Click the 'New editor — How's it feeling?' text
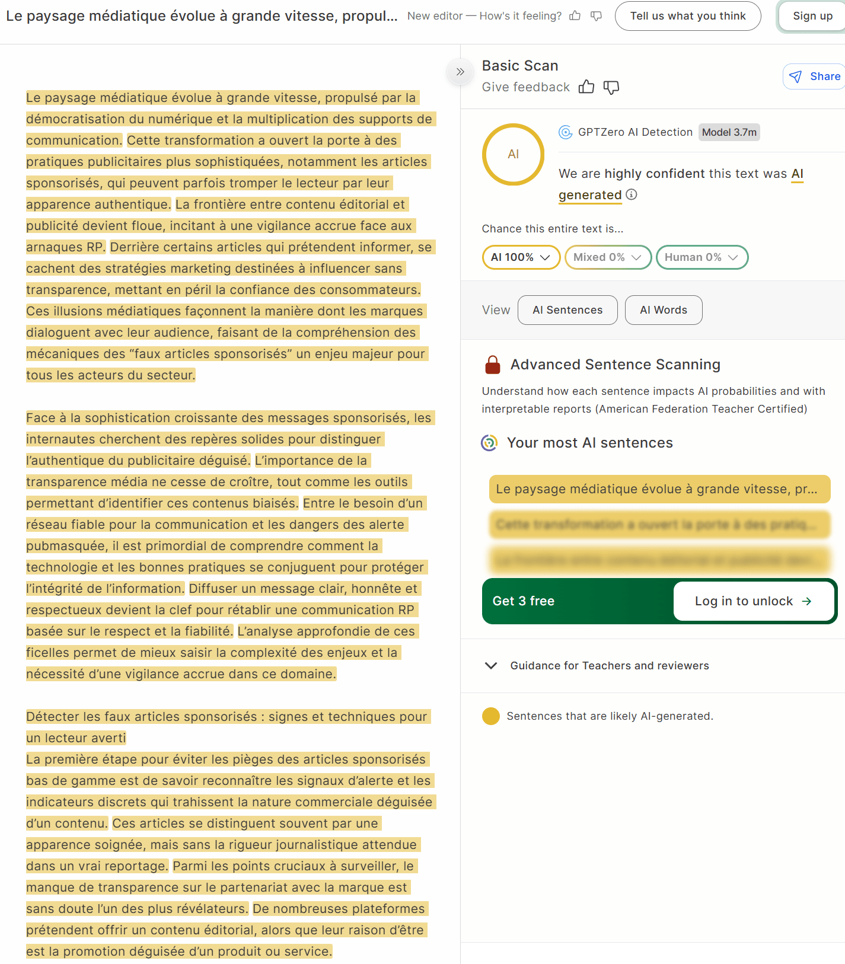The height and width of the screenshot is (964, 845). click(484, 16)
